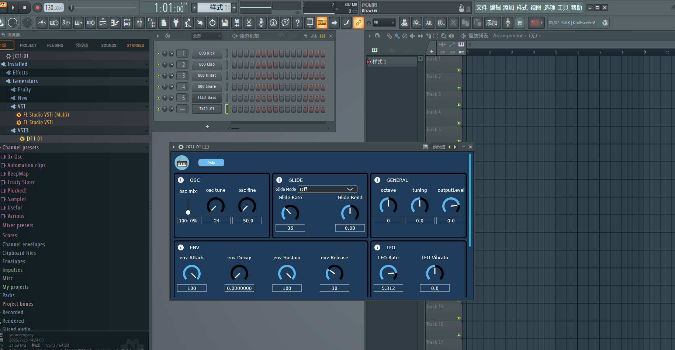
Task: Select the JX11-01 channel button
Action: coord(207,109)
